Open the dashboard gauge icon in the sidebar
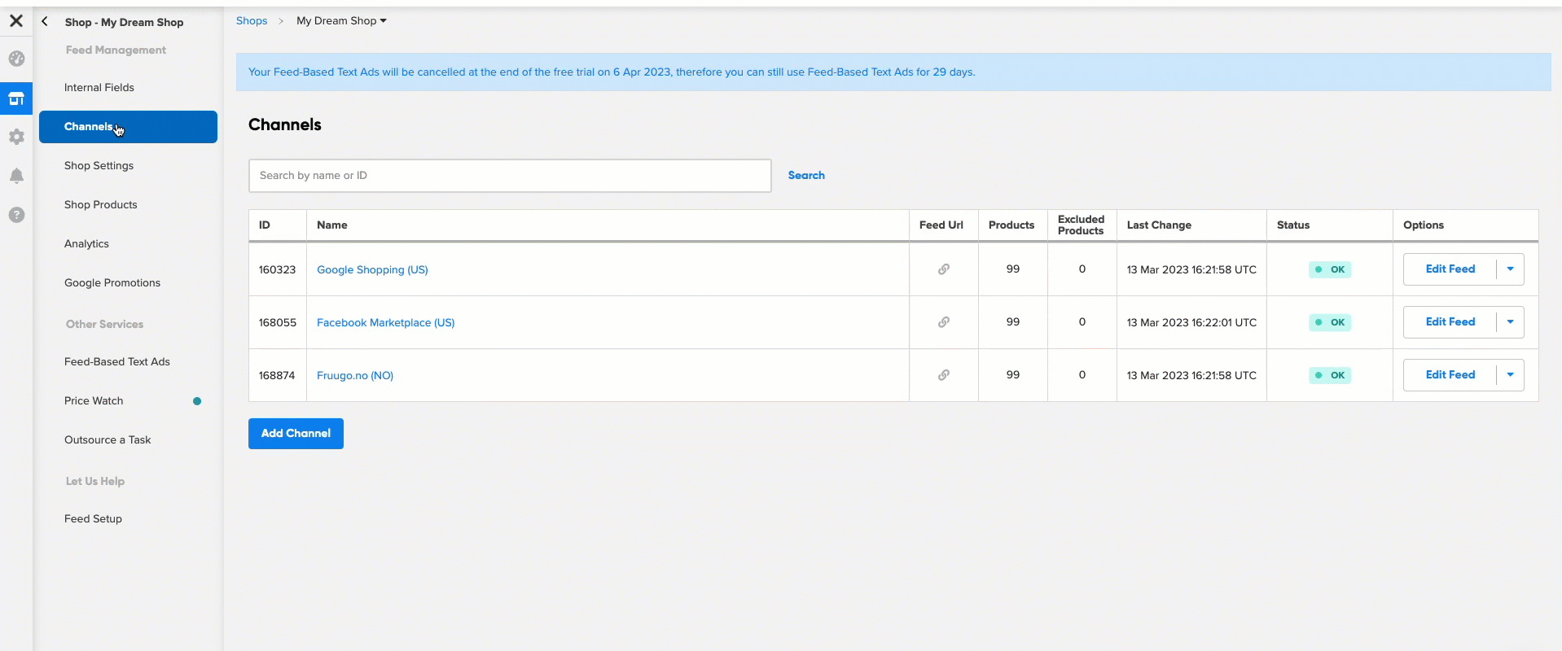The image size is (1562, 651). click(x=16, y=59)
